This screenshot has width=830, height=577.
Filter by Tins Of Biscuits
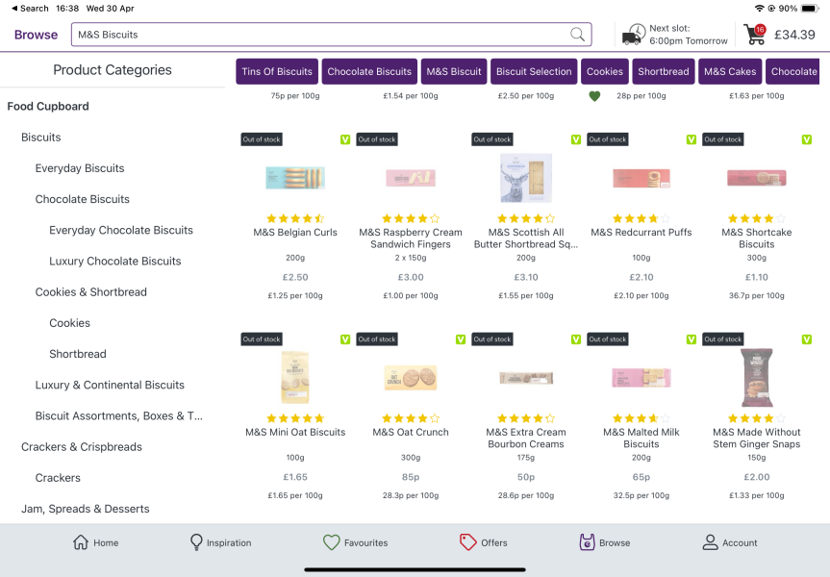tap(277, 71)
